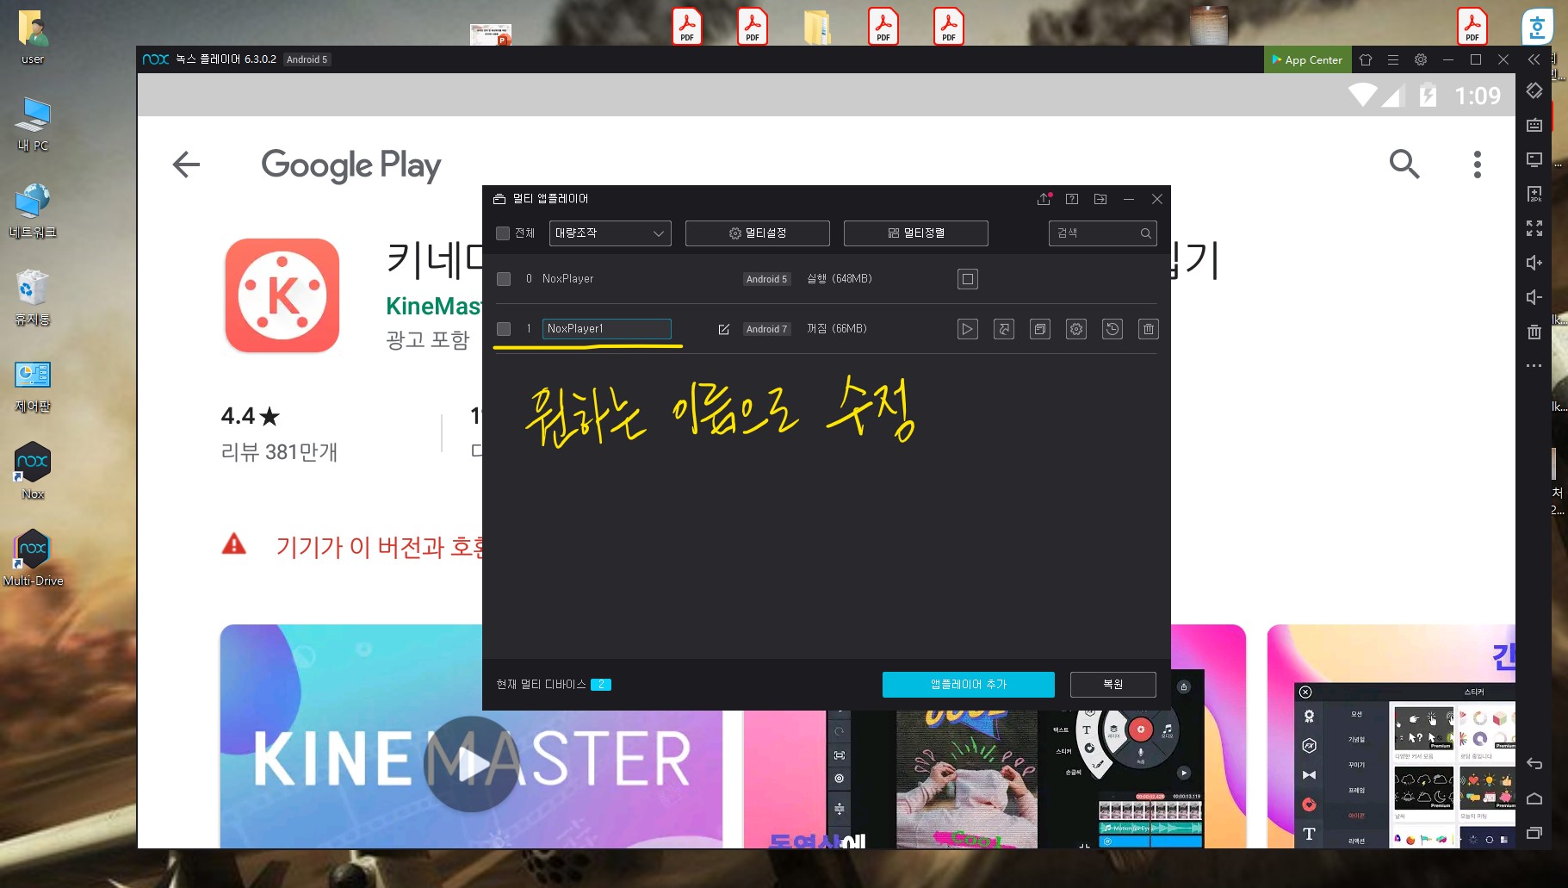Increase volume in Nox sidebar
1568x888 pixels.
(x=1534, y=263)
